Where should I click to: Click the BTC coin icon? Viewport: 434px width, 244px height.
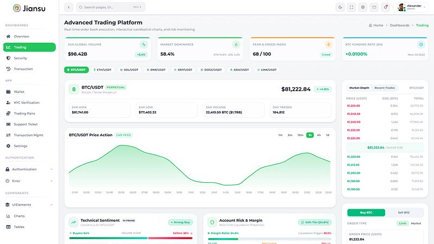click(x=74, y=89)
